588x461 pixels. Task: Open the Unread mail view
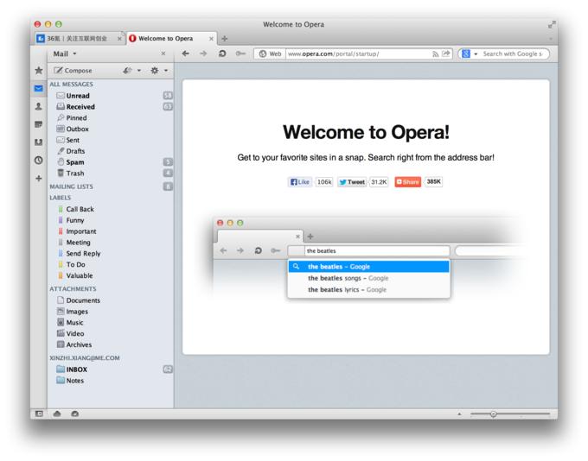point(111,96)
